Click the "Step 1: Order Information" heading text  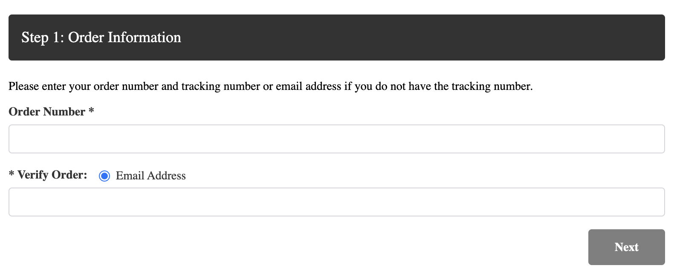click(101, 38)
